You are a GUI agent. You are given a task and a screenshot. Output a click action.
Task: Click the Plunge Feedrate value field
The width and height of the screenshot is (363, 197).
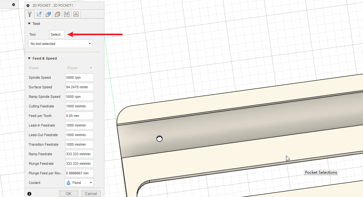click(x=79, y=164)
